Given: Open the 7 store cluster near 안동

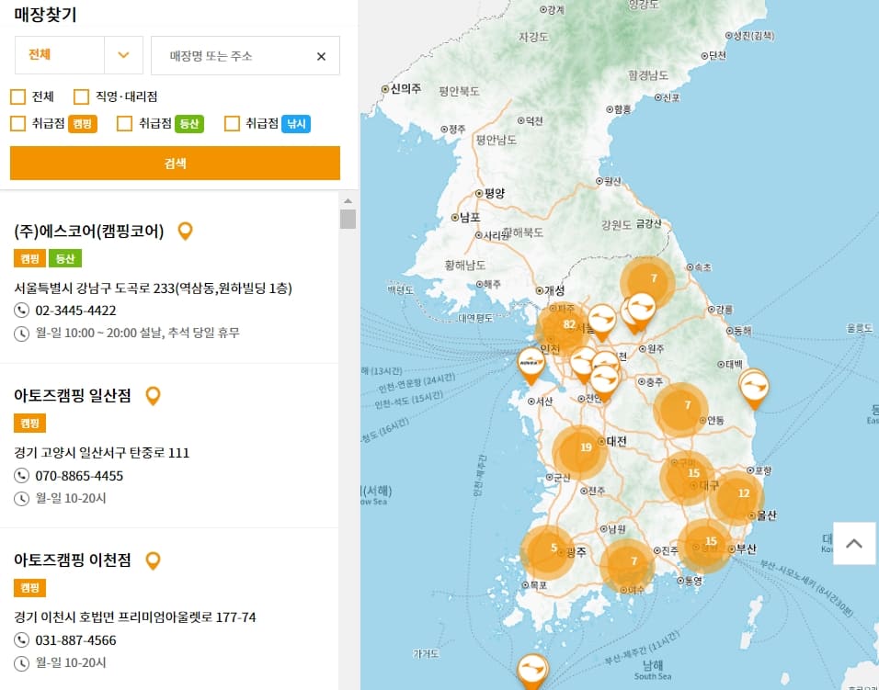Looking at the screenshot, I should [x=681, y=410].
